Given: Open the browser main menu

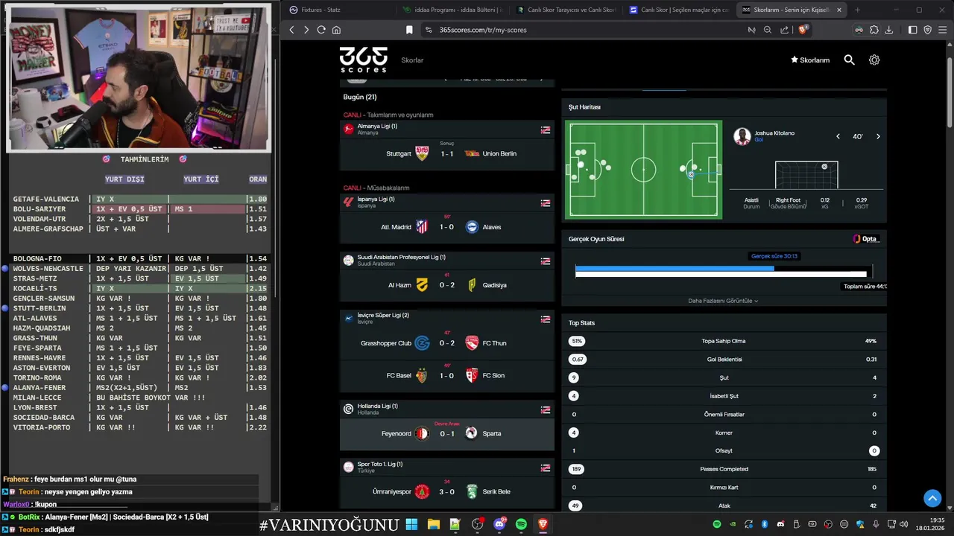Looking at the screenshot, I should point(944,30).
